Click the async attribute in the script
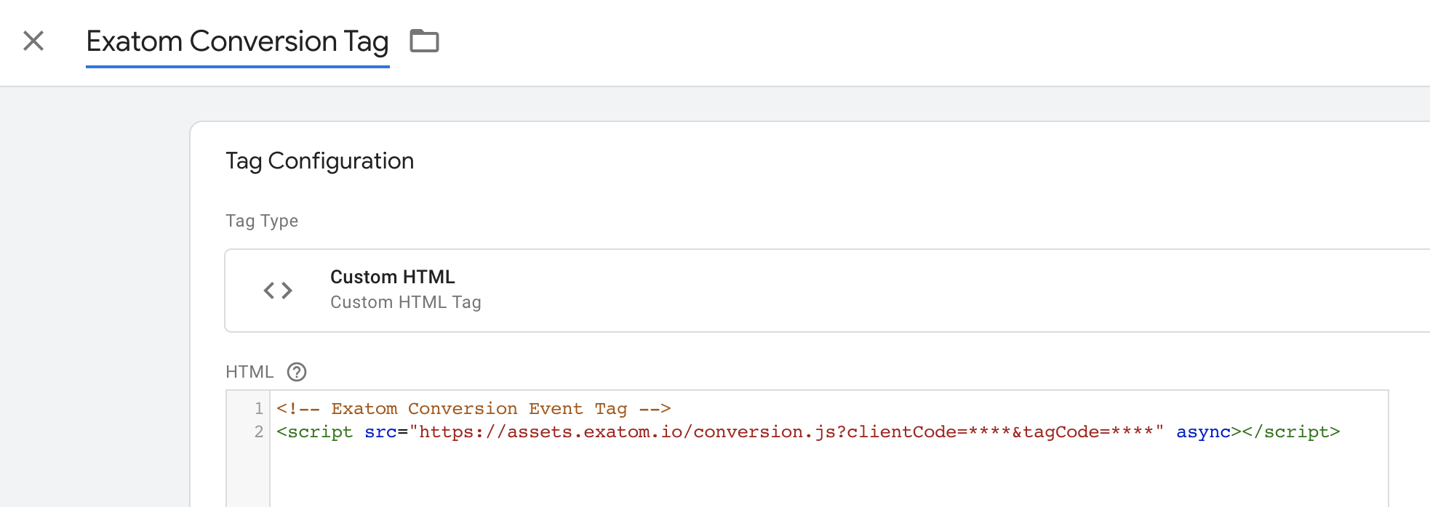The image size is (1430, 507). coord(1203,431)
